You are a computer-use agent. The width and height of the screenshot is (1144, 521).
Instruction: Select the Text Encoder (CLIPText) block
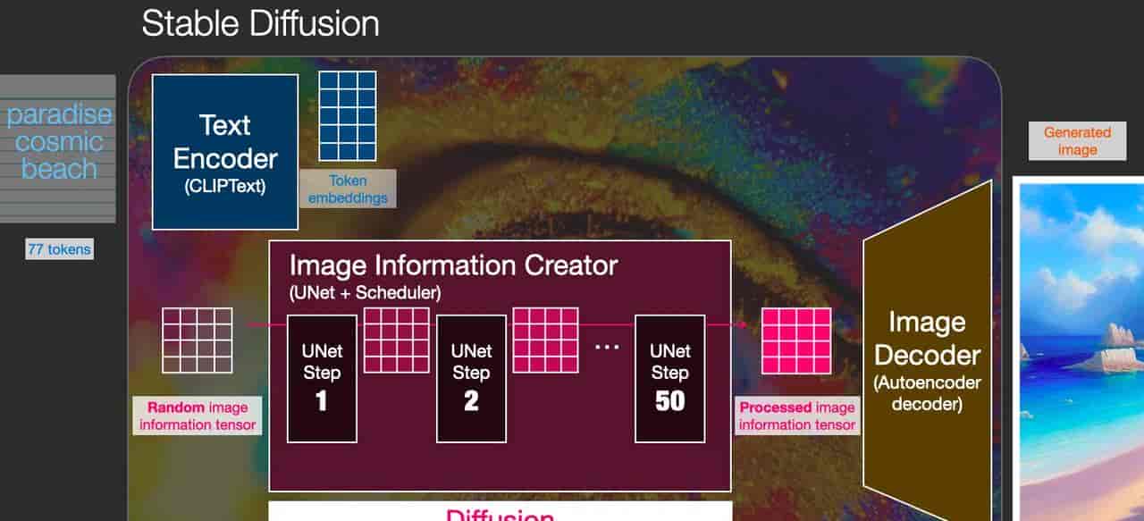225,152
